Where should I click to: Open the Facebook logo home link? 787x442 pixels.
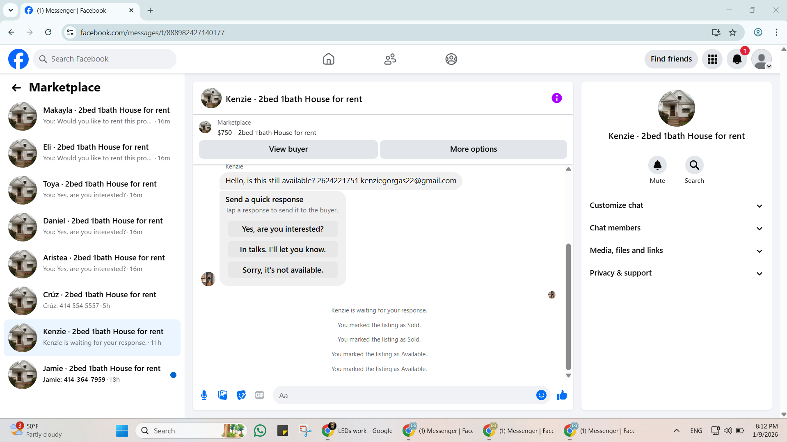(18, 59)
